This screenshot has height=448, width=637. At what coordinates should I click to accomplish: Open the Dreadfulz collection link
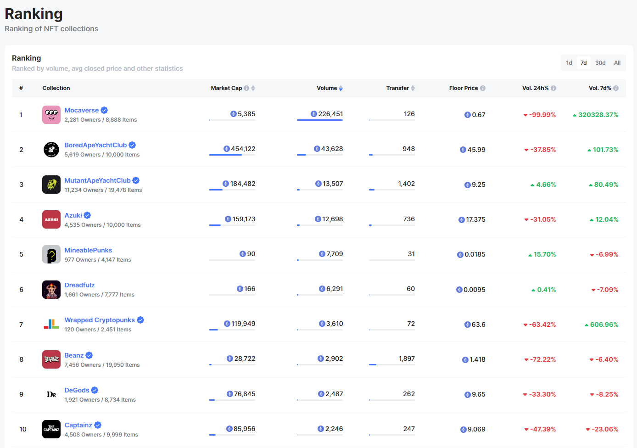79,285
